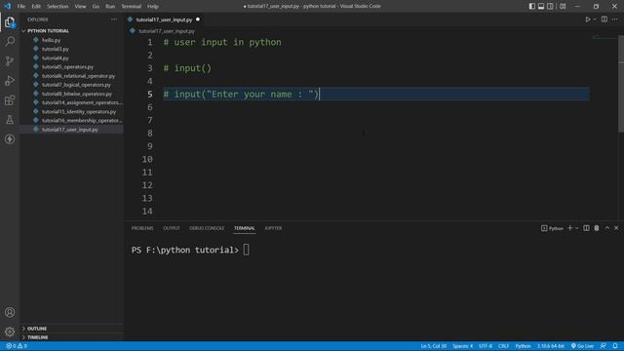Close the terminal panel
The width and height of the screenshot is (624, 351).
pos(616,228)
